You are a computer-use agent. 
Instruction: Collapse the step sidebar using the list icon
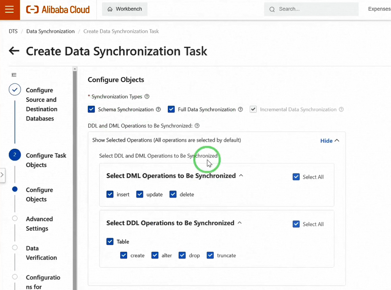[14, 75]
